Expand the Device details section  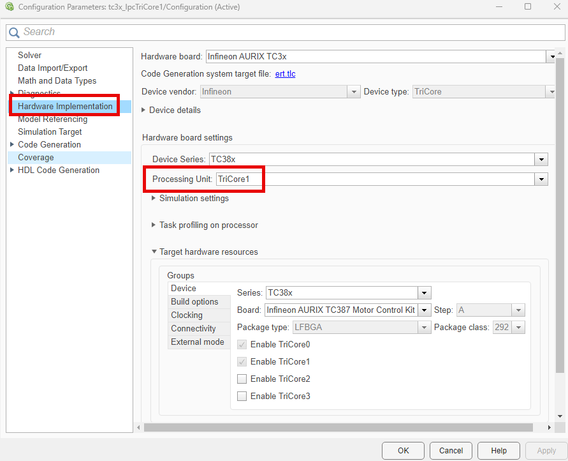pos(154,110)
